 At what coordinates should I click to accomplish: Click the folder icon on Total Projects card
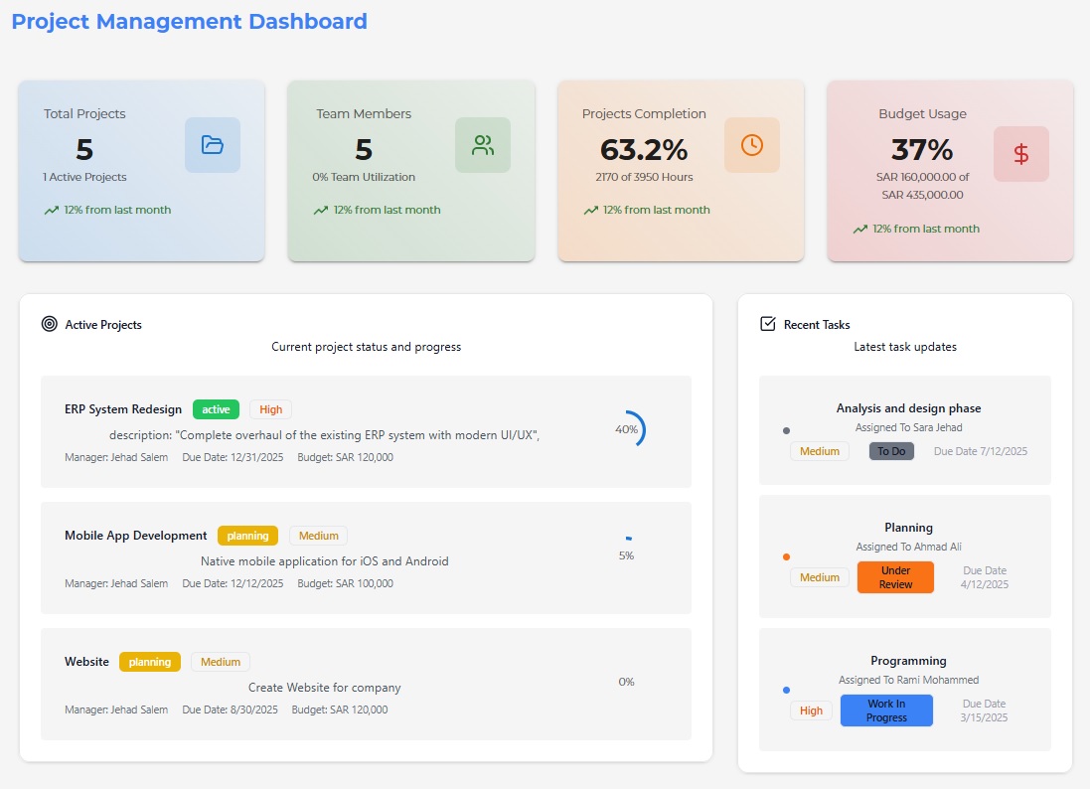[212, 145]
